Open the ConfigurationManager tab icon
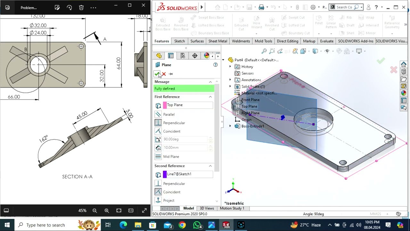410x231 pixels. pos(183,56)
